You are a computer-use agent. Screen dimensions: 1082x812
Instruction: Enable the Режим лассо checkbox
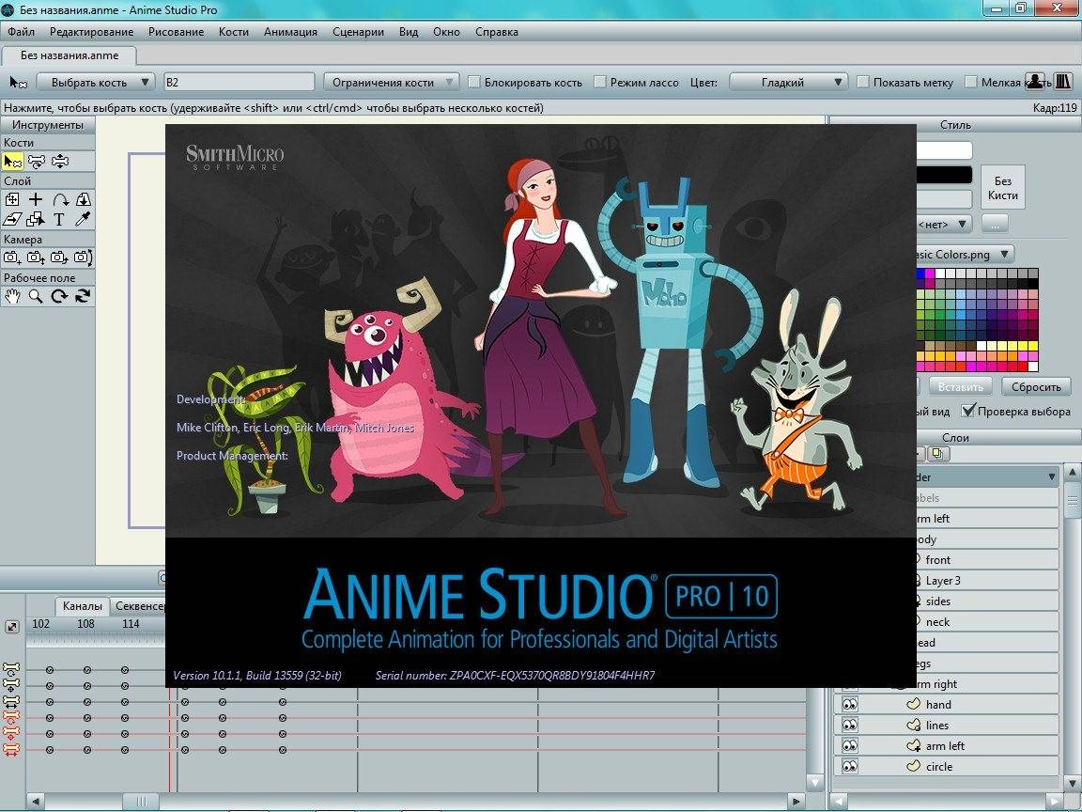599,82
